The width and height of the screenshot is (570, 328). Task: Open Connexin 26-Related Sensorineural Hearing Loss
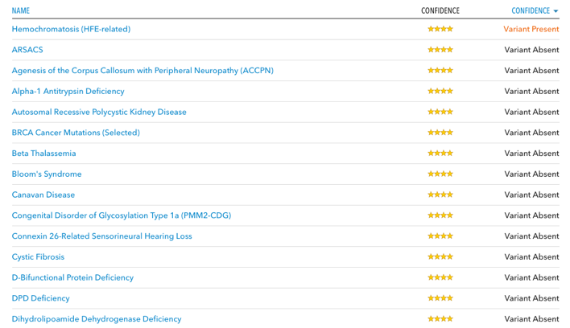click(101, 236)
